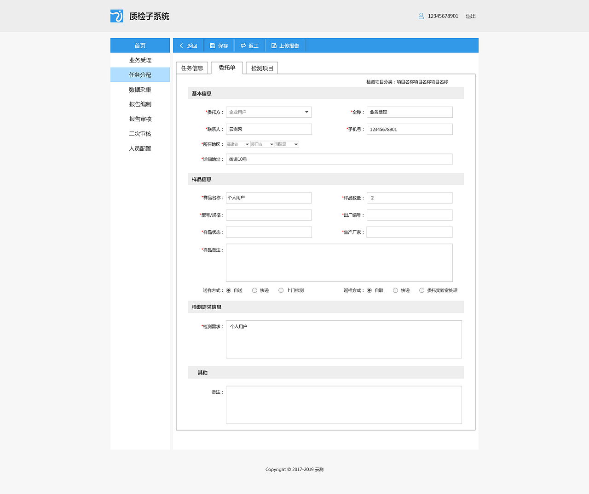Open 二次审核 in the sidebar
This screenshot has width=589, height=494.
pos(140,134)
